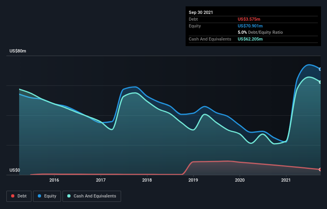Viewport: 327px width, 209px height.
Task: Toggle the Debt series legend button
Action: [x=19, y=196]
